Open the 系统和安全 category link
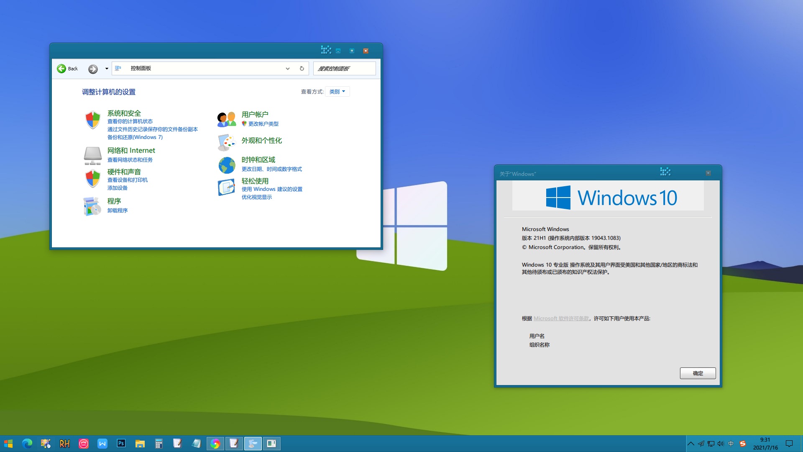 pos(124,113)
